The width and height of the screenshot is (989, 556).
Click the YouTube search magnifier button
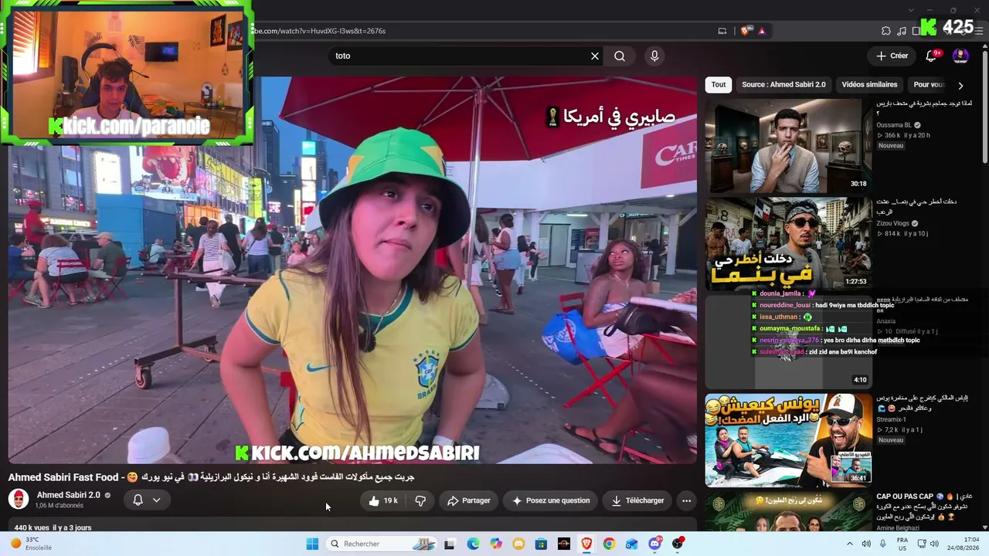point(620,56)
